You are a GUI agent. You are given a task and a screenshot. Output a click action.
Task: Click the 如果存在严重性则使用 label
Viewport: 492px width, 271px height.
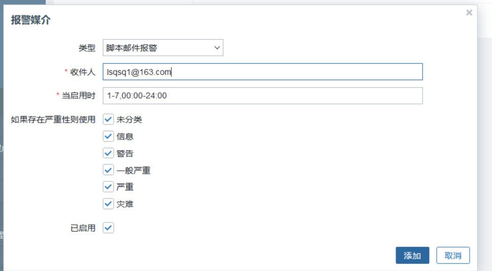(x=53, y=120)
